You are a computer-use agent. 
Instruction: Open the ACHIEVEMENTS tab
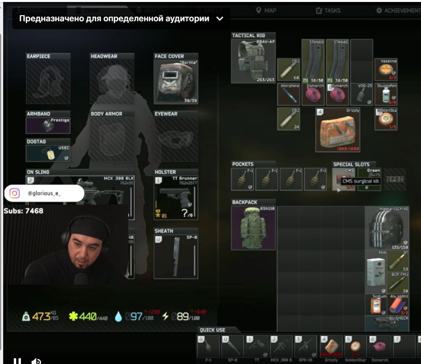pyautogui.click(x=399, y=11)
